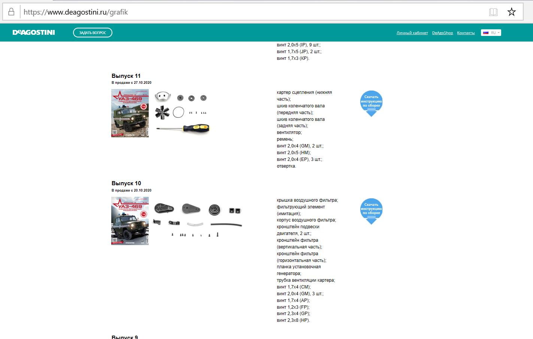Open the RU language dropdown

tap(491, 33)
